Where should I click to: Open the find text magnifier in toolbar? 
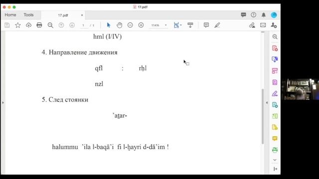[50, 25]
